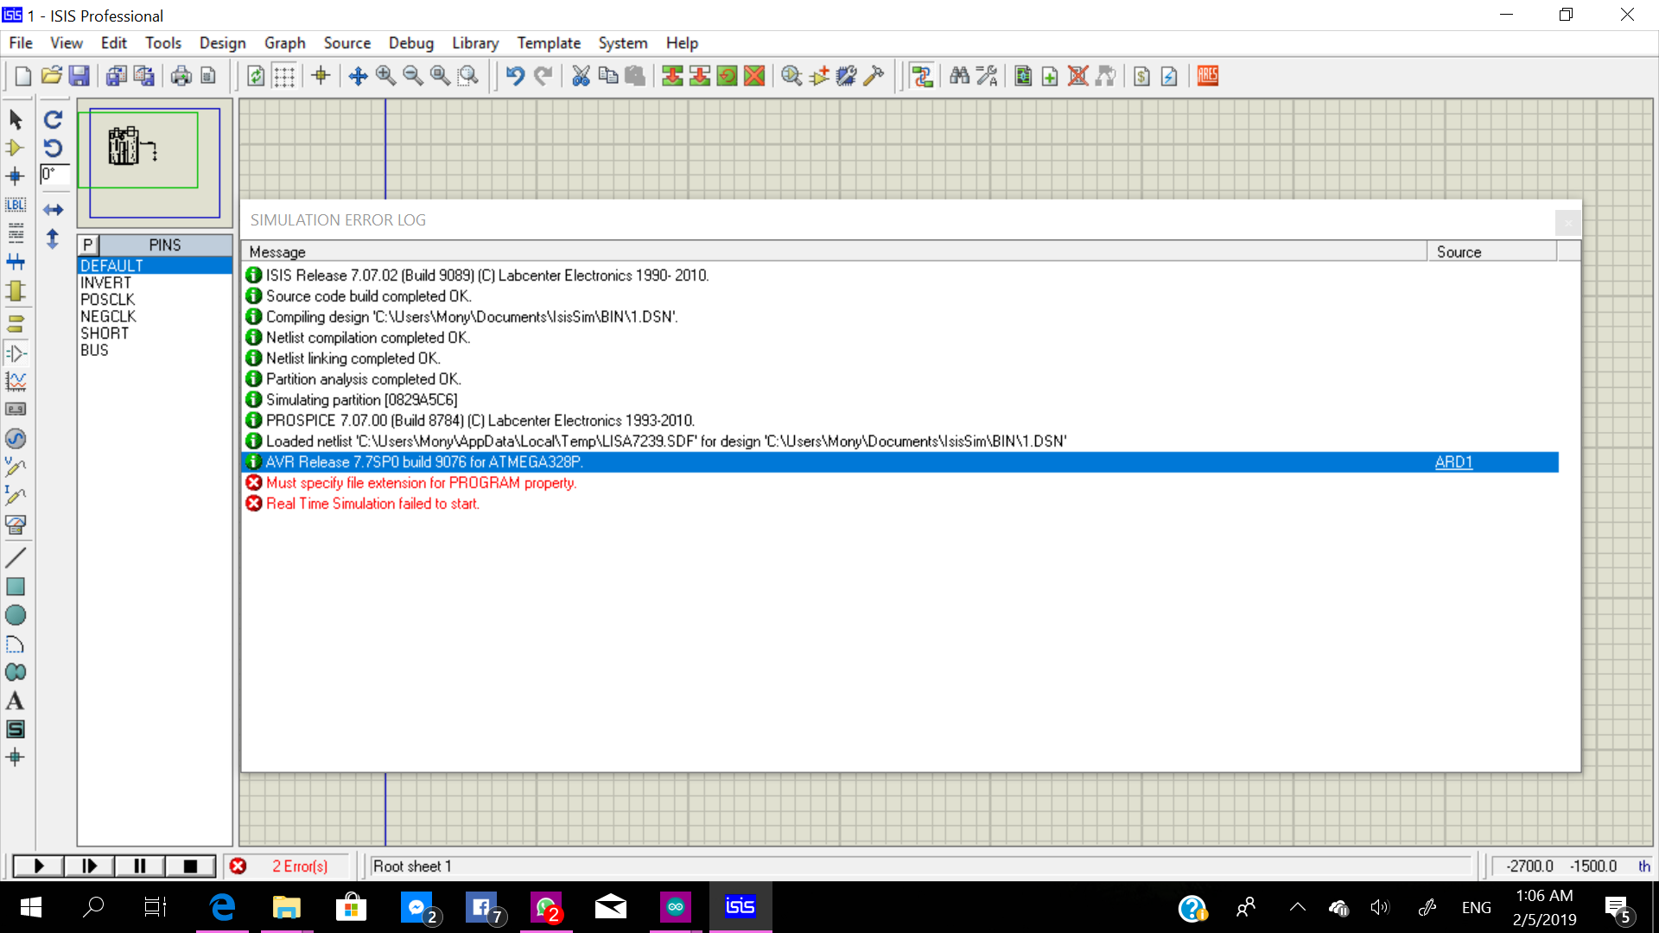
Task: Open the Template menu
Action: pos(549,43)
